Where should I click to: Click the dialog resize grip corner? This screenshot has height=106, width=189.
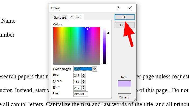[x=135, y=100]
